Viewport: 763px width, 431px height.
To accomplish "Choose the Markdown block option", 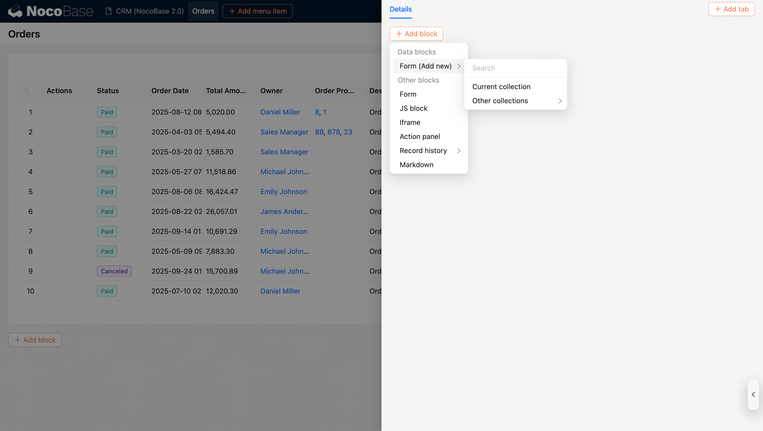I will click(x=416, y=165).
